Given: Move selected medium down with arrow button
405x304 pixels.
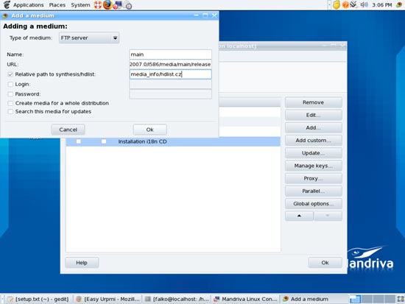Looking at the screenshot, I should (x=328, y=216).
